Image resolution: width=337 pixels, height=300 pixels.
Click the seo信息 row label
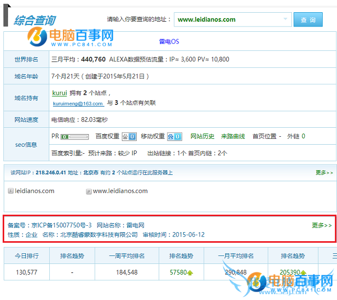tap(26, 145)
